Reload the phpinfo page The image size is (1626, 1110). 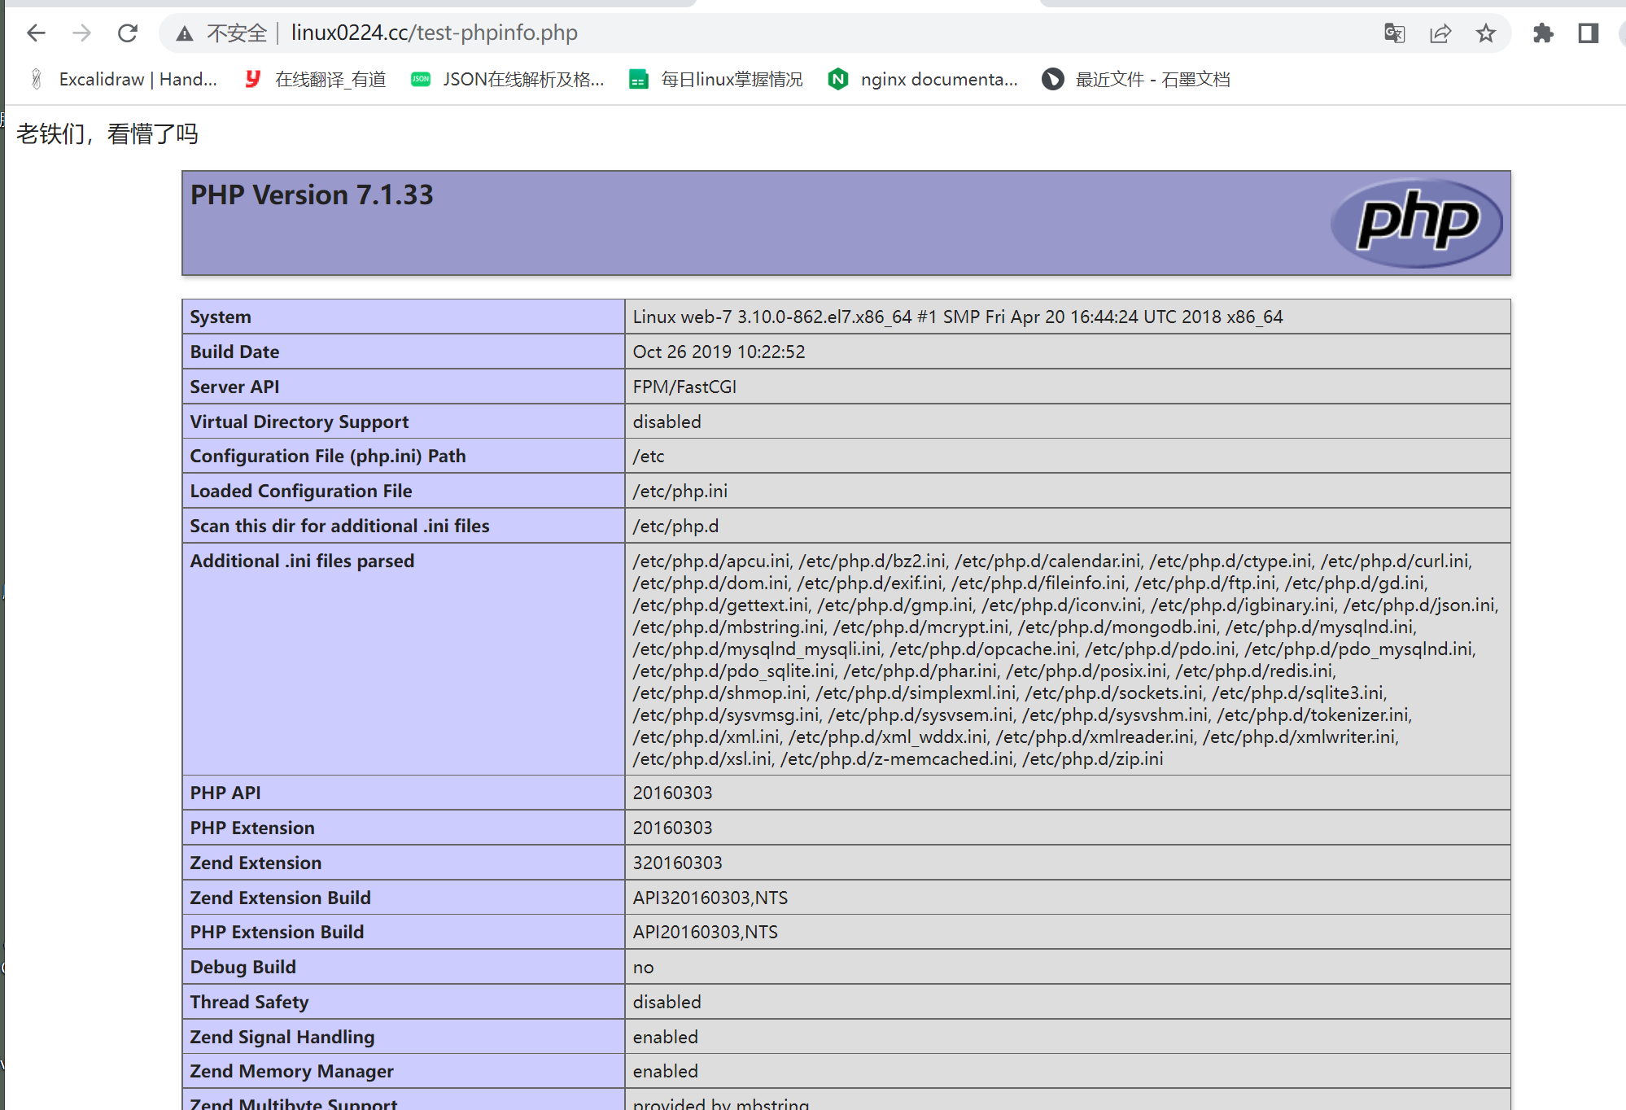[128, 33]
